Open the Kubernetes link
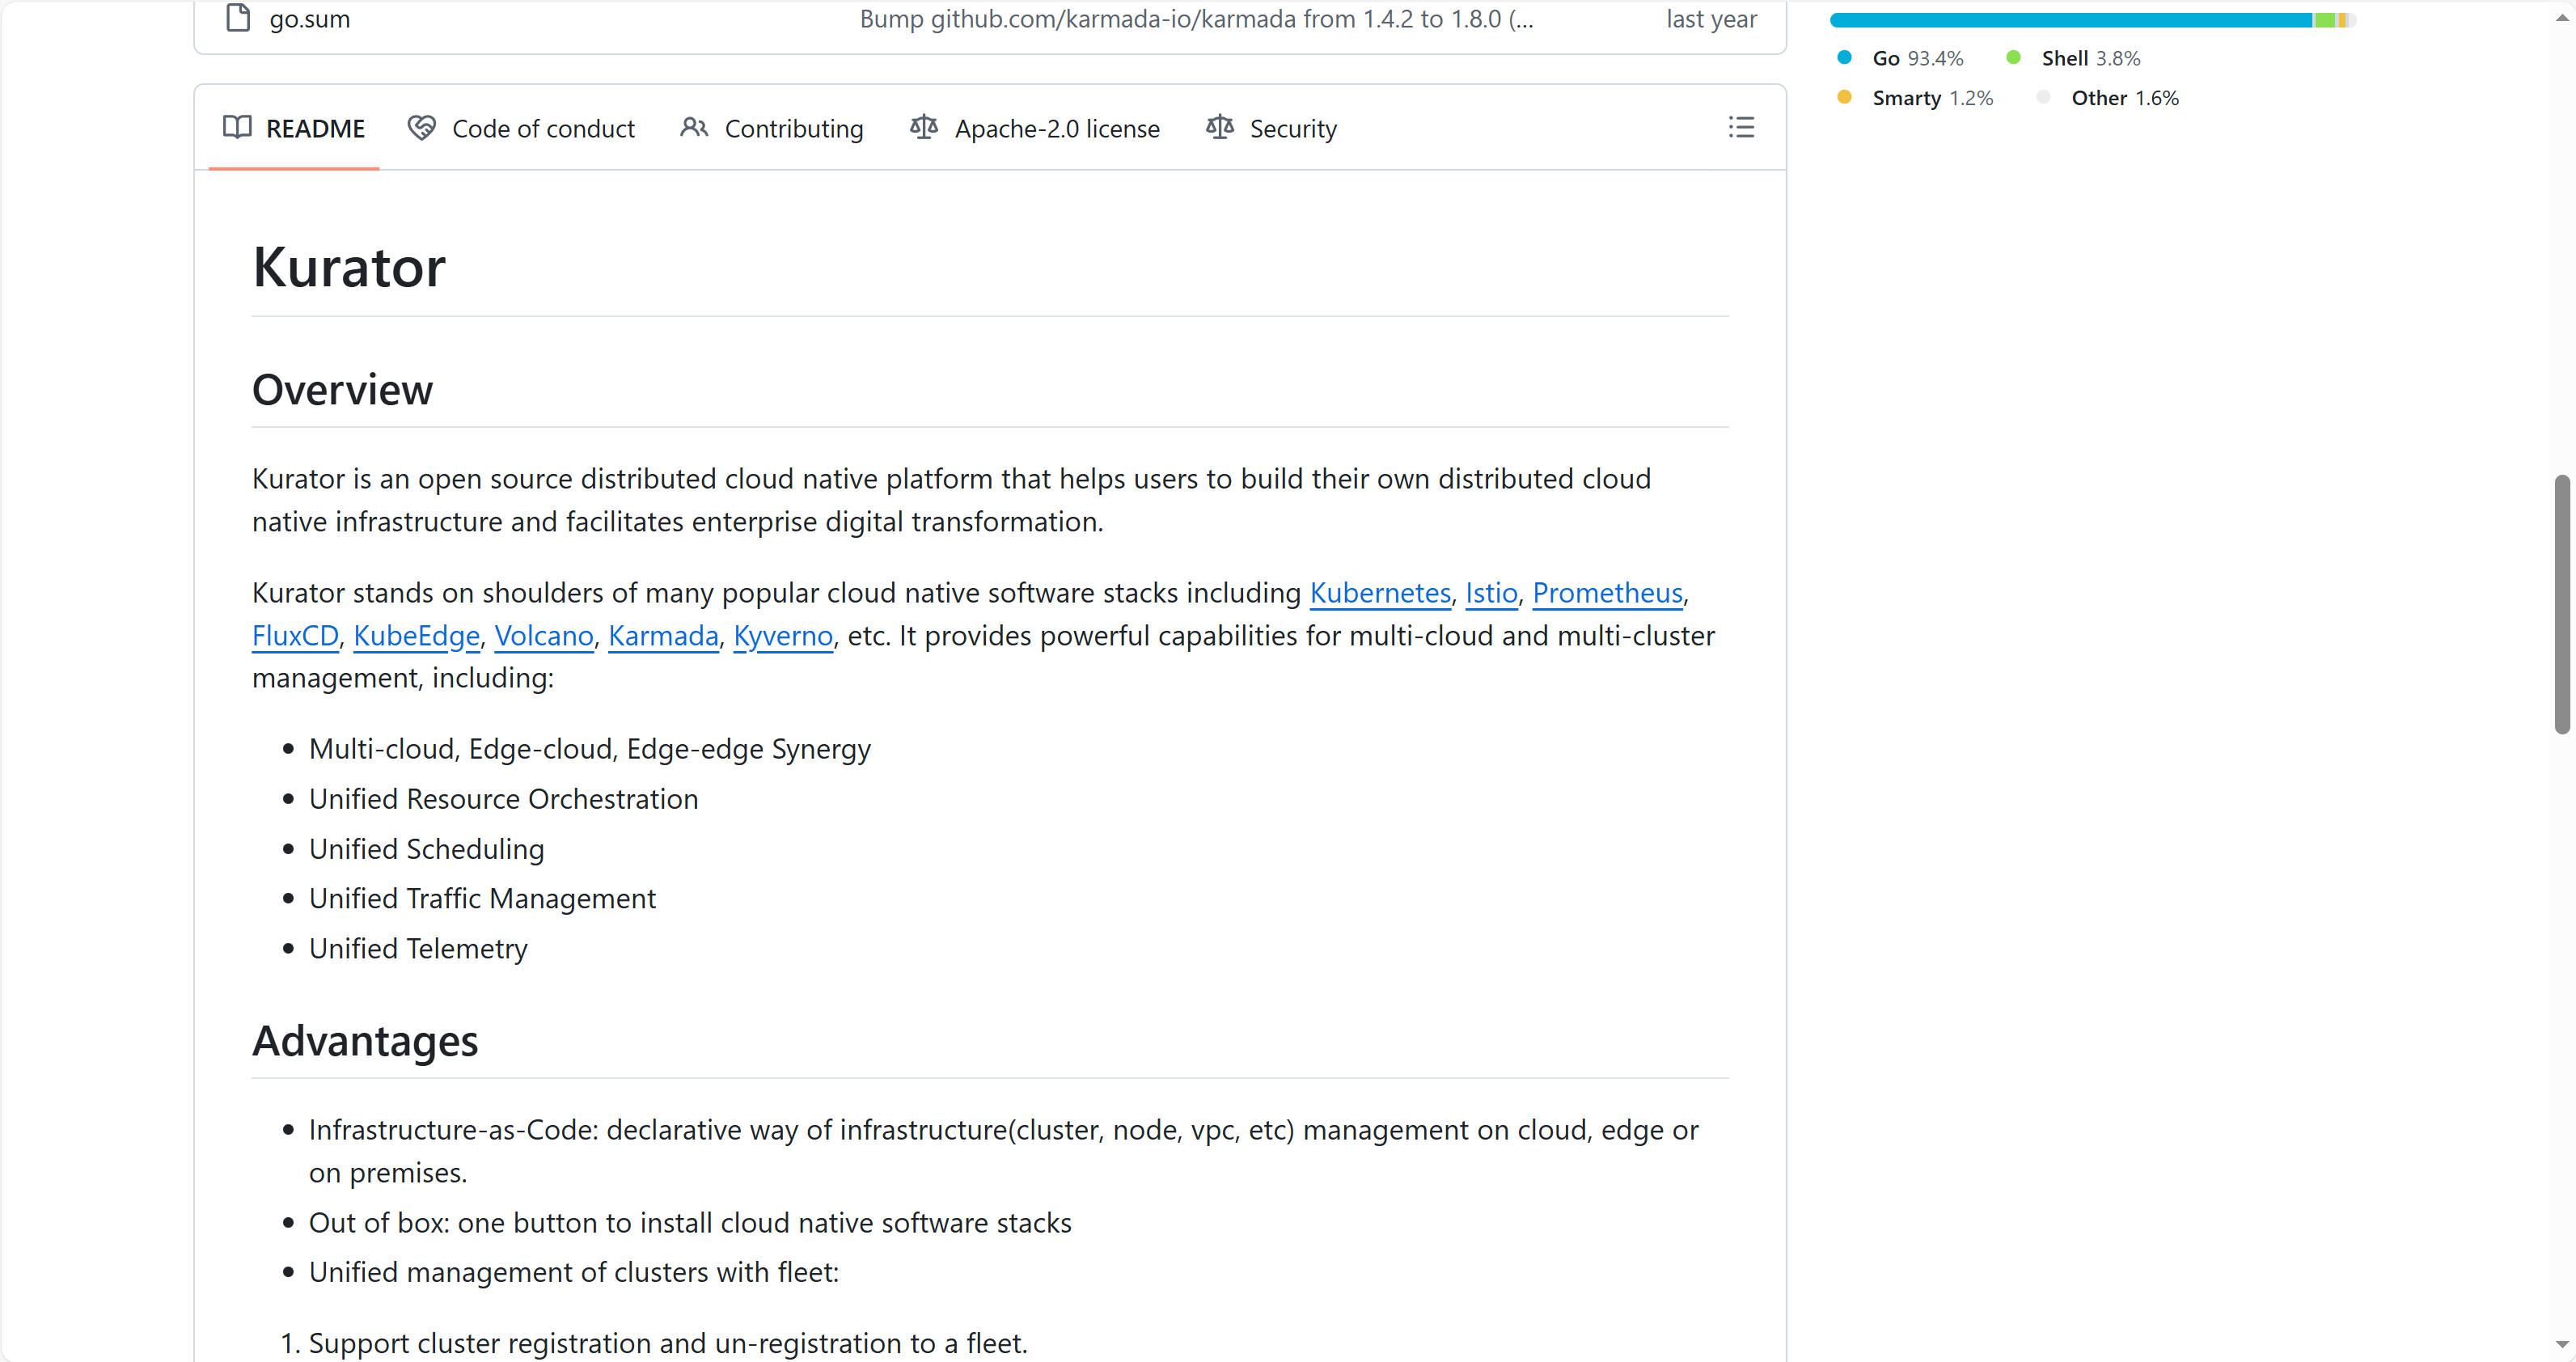The width and height of the screenshot is (2576, 1362). [x=1379, y=593]
